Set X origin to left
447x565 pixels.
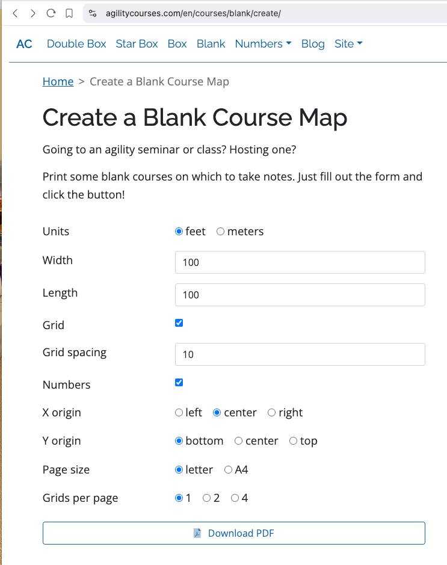(179, 412)
